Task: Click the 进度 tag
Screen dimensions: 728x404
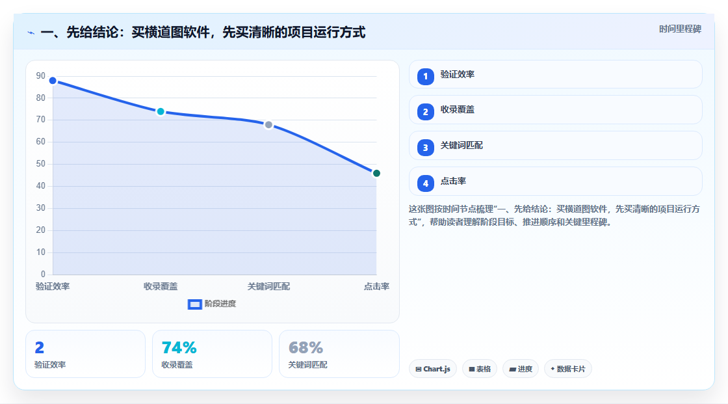Action: [x=521, y=369]
